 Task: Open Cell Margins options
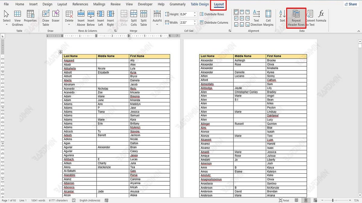pyautogui.click(x=268, y=18)
